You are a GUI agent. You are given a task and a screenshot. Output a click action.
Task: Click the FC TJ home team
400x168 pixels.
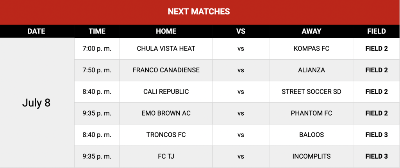pyautogui.click(x=166, y=156)
